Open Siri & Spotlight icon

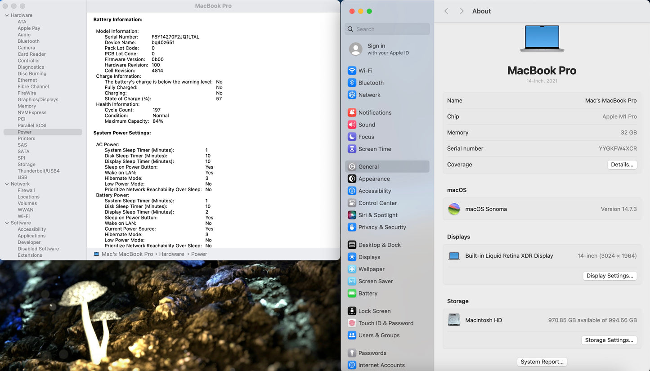tap(352, 215)
